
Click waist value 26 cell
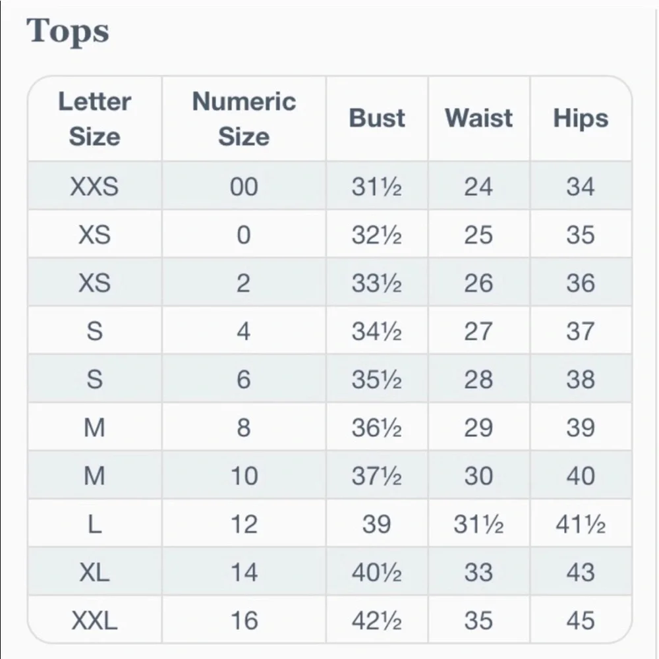[478, 283]
